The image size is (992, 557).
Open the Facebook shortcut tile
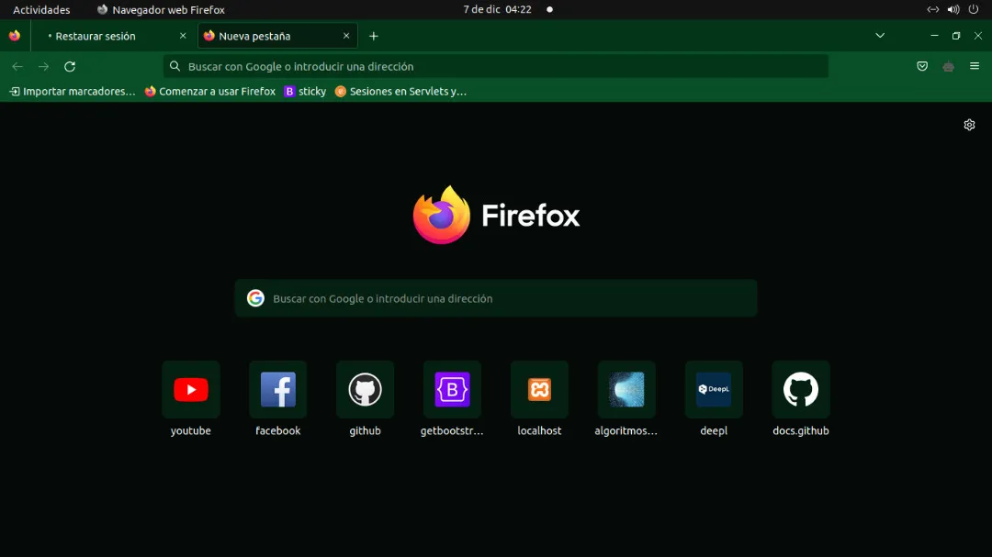tap(277, 389)
